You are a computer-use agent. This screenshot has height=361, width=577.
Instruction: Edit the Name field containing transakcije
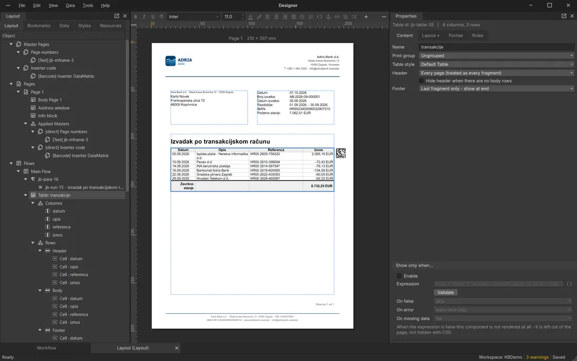click(496, 47)
